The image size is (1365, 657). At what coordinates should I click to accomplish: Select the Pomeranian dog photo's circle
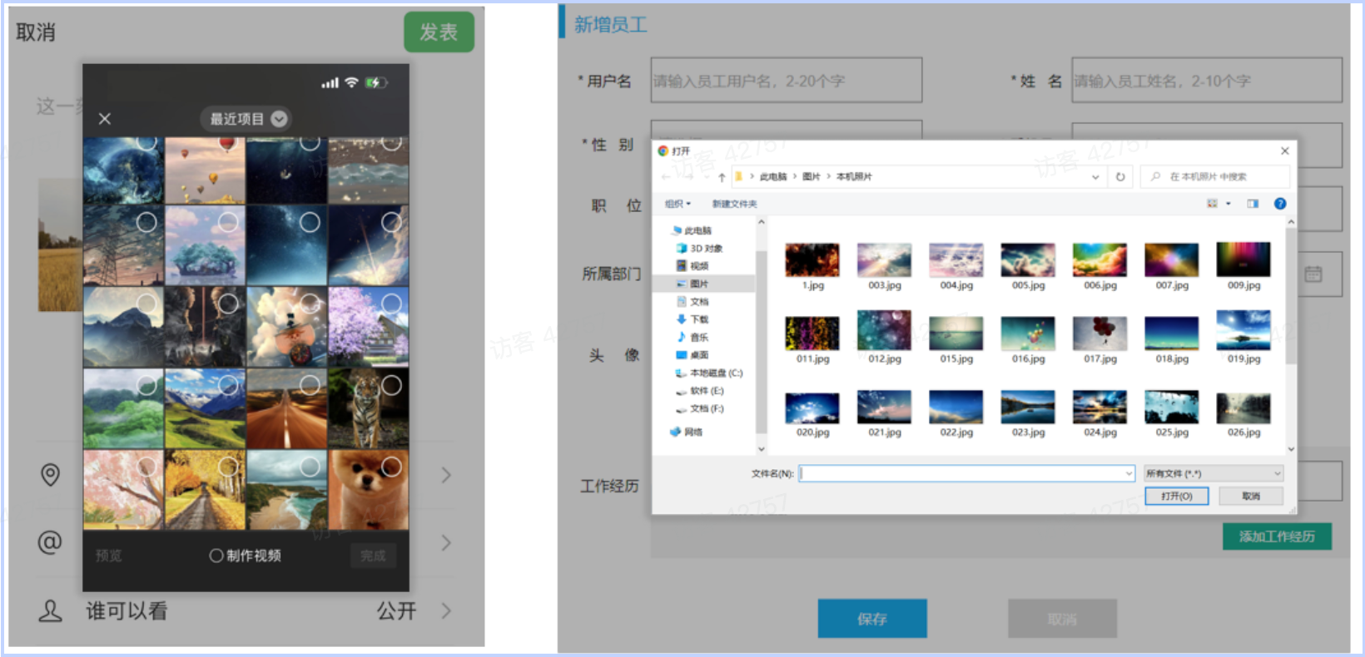tap(391, 467)
